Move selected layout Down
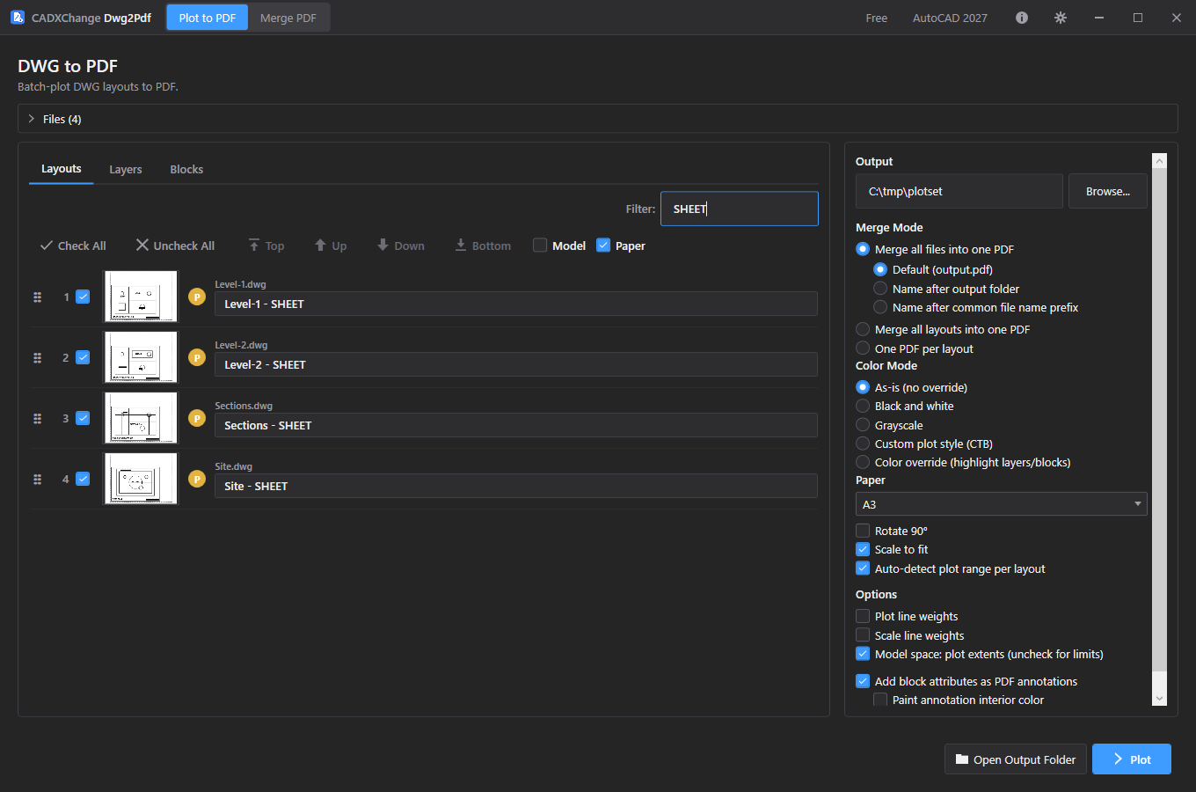The height and width of the screenshot is (792, 1196). tap(401, 246)
